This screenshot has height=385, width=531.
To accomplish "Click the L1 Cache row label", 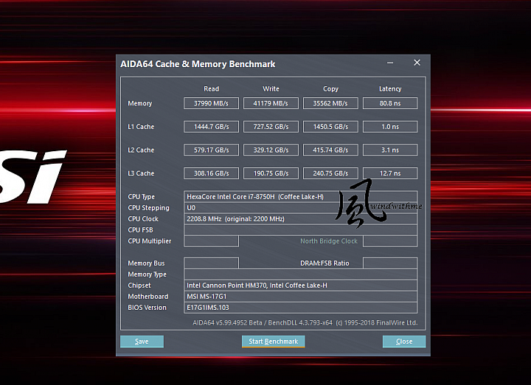I will point(141,127).
